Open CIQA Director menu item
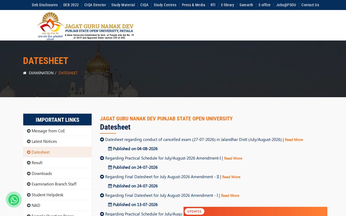 point(95,5)
